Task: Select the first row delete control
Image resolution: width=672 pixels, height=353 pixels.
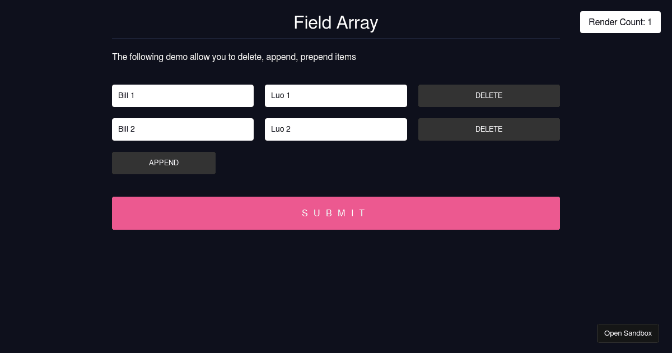Action: [489, 96]
